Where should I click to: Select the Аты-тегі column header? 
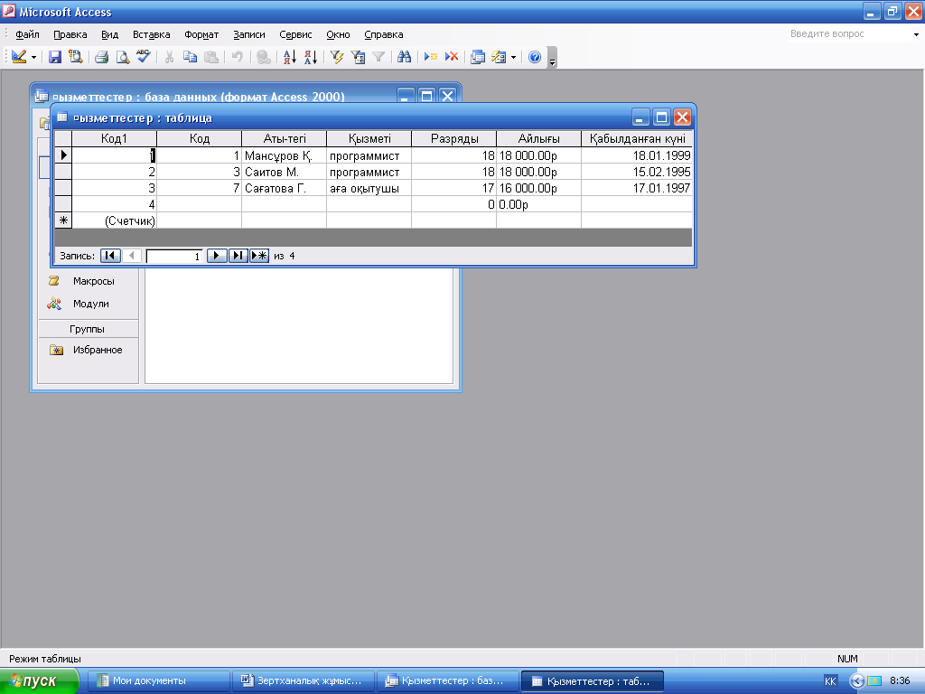pos(285,138)
